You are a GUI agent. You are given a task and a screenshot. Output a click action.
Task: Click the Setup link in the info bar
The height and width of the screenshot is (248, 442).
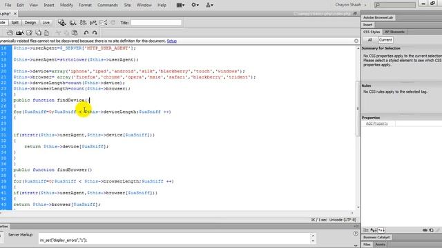(x=172, y=41)
